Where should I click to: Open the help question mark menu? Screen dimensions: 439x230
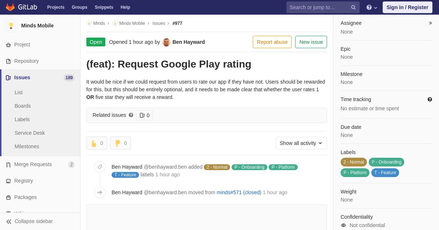coord(372,7)
